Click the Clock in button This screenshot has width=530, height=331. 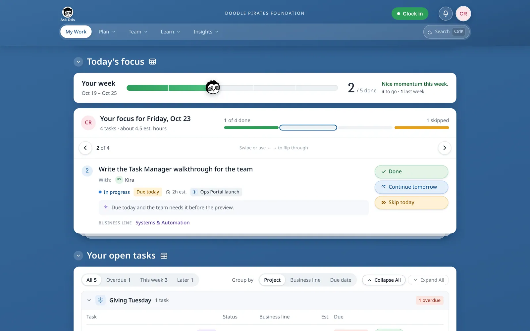(410, 14)
